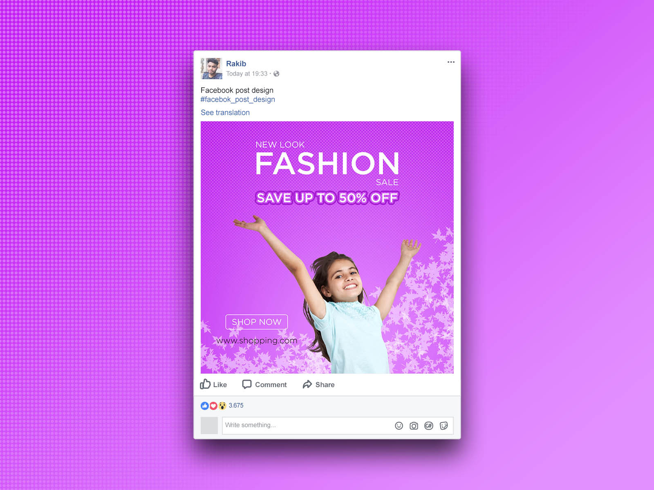Click the #facebook_post_design hashtag
654x490 pixels.
(238, 100)
